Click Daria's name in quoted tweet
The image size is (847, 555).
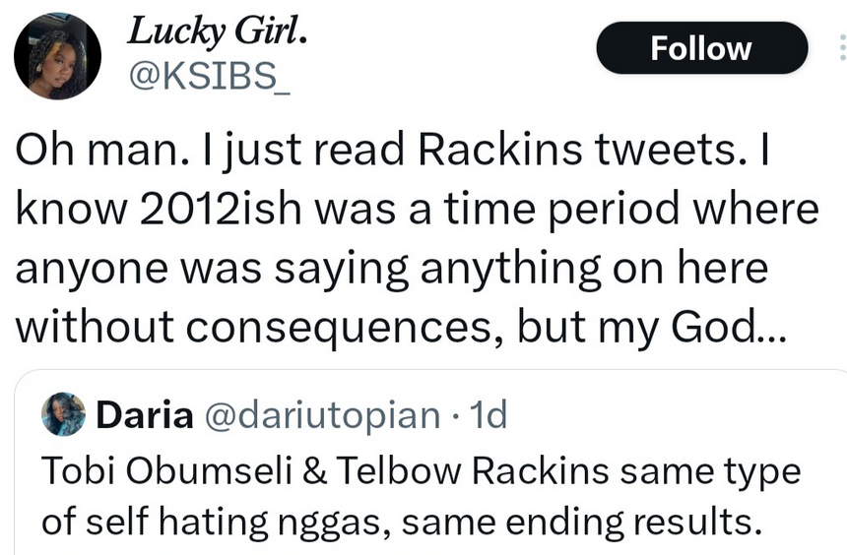pos(144,415)
